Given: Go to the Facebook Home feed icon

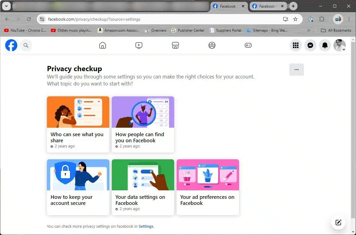Looking at the screenshot, I should pos(103,45).
